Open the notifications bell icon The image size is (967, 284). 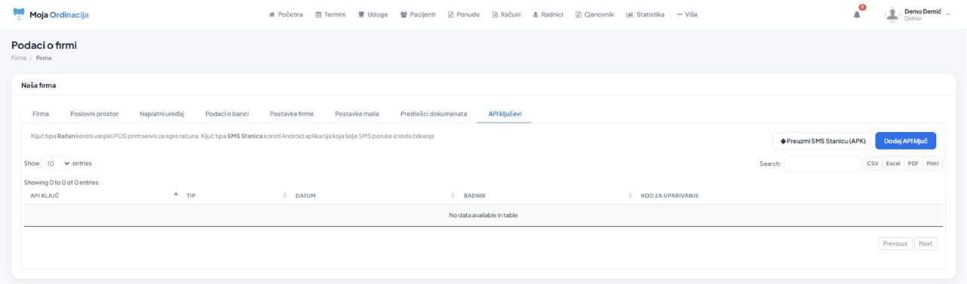coord(857,14)
